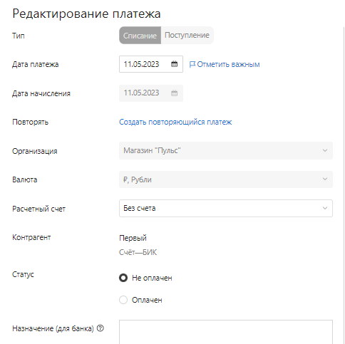The width and height of the screenshot is (345, 344).
Task: Click the flag icon beside Отметить важным
Action: pos(192,64)
